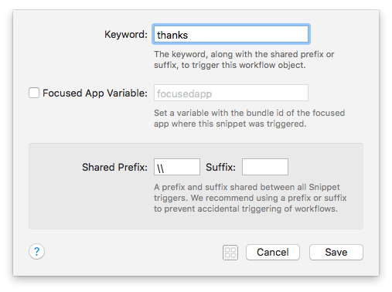Enable the Focused App Variable checkbox
This screenshot has height=292, width=392.
coord(34,93)
